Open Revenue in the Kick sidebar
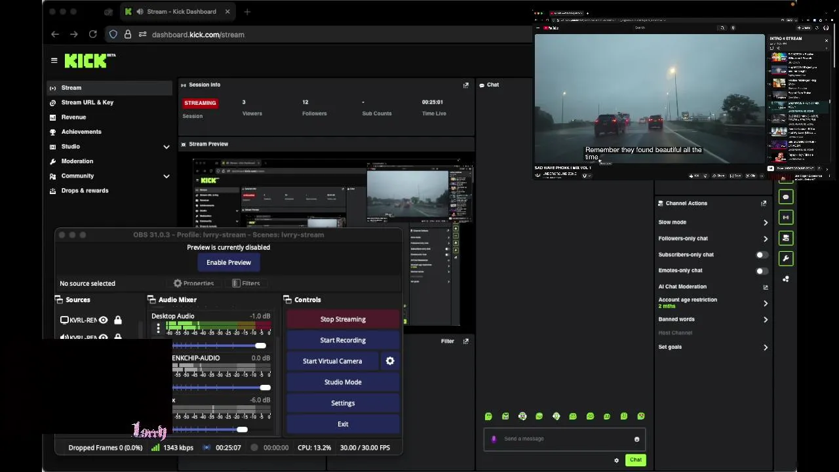Image resolution: width=839 pixels, height=472 pixels. (x=109, y=117)
